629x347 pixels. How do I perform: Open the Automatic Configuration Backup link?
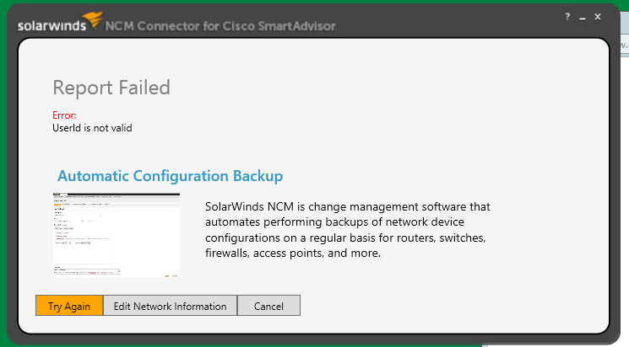pyautogui.click(x=170, y=176)
